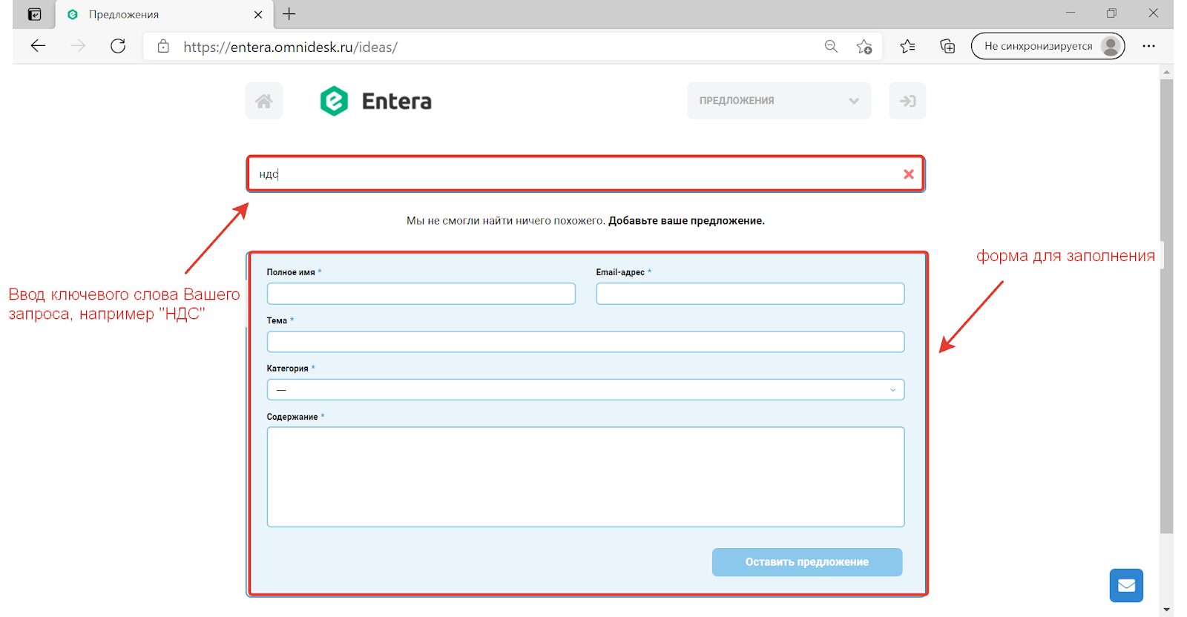The height and width of the screenshot is (617, 1187).
Task: Add page to favorites star icon
Action: coord(864,47)
